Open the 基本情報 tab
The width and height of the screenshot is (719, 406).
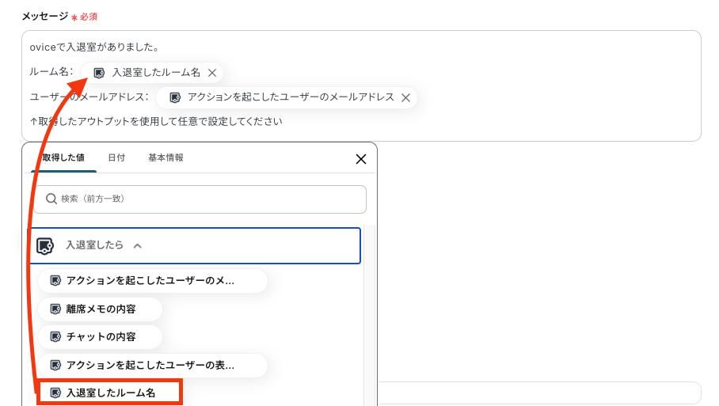165,157
